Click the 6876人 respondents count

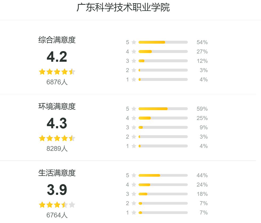click(57, 82)
